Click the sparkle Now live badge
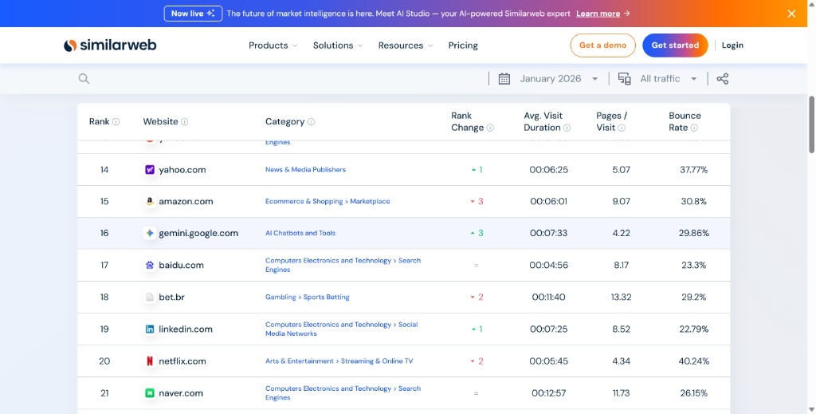The width and height of the screenshot is (816, 414). 193,14
